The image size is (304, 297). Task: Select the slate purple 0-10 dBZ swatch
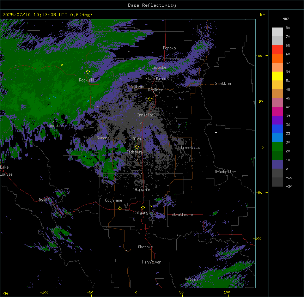[x=277, y=164]
